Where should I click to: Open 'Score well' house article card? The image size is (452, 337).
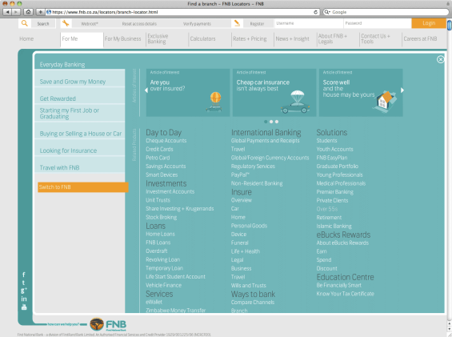(x=361, y=93)
